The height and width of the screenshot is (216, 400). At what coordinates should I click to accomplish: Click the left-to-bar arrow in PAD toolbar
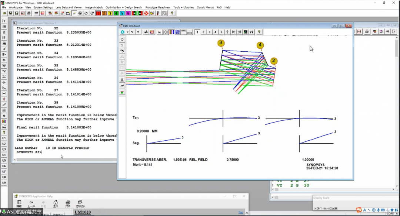233,32
